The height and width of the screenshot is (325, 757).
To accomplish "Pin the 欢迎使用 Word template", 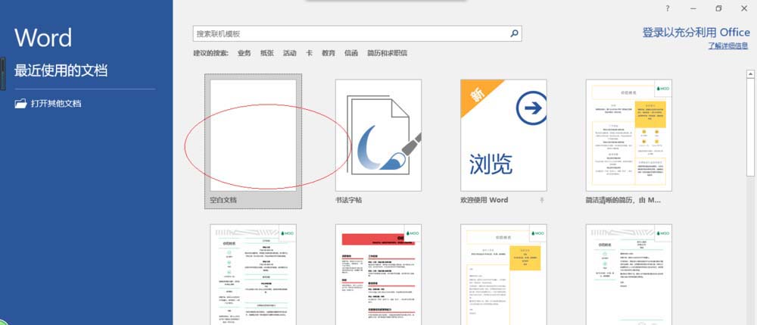I will pyautogui.click(x=542, y=200).
